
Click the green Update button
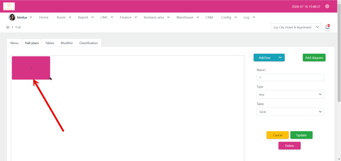pos(301,135)
